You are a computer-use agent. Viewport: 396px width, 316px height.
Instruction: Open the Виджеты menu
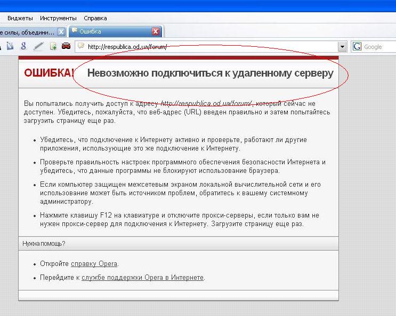(x=20, y=18)
